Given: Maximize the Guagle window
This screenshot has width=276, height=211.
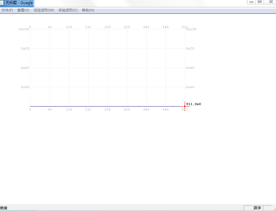Looking at the screenshot, I should click(x=260, y=2).
